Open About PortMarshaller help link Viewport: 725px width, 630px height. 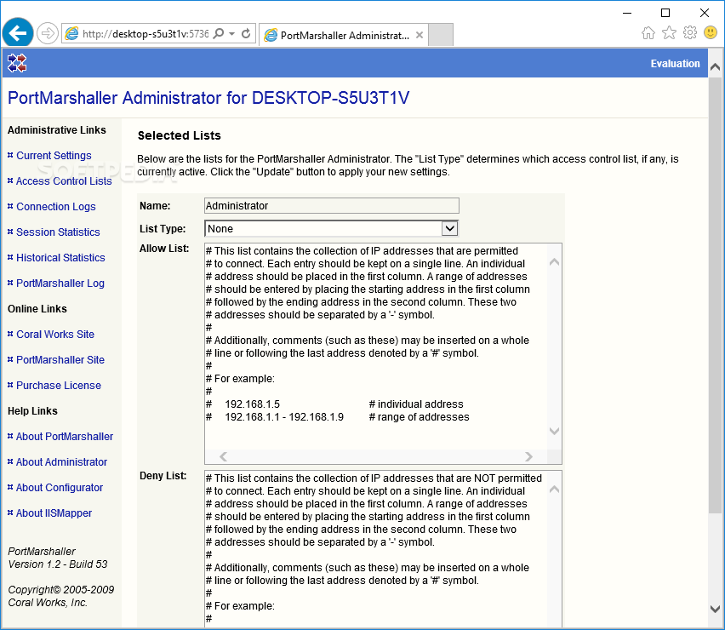tap(65, 437)
